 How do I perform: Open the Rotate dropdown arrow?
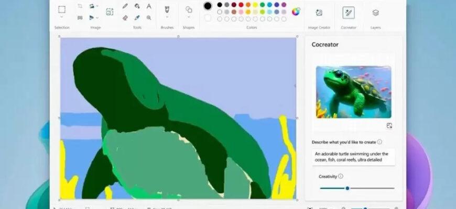coord(97,6)
